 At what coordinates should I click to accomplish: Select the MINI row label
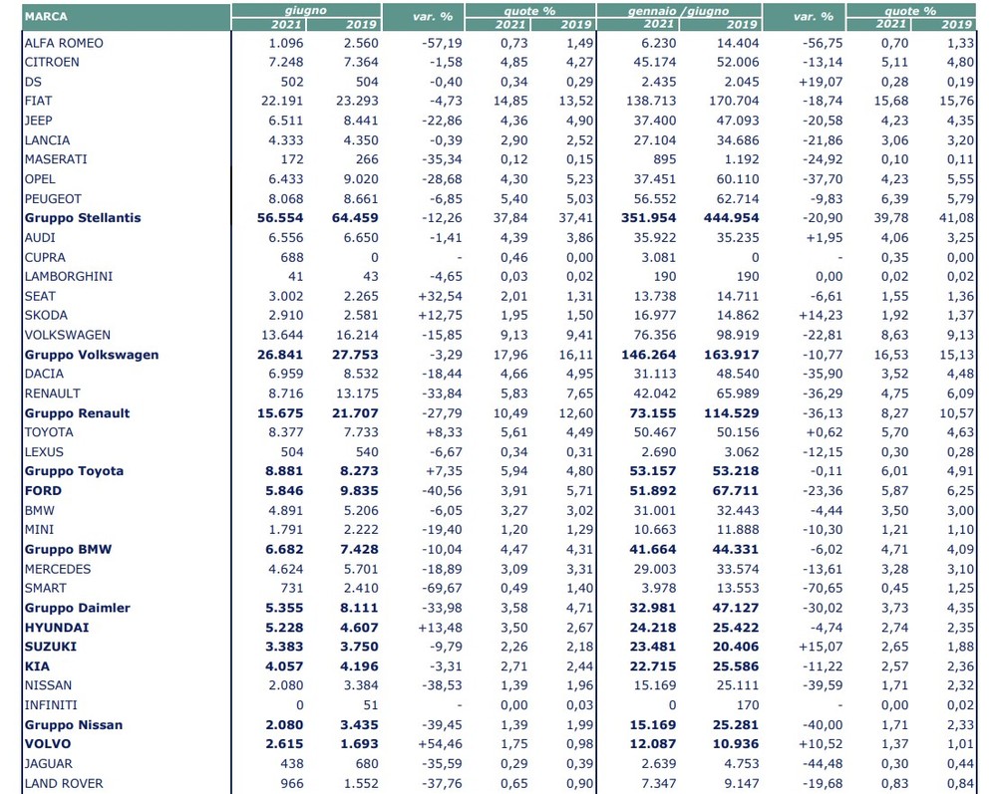pos(39,530)
